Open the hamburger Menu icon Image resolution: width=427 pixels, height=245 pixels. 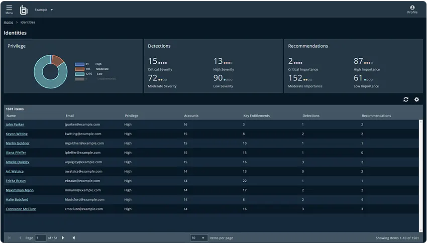[x=9, y=9]
